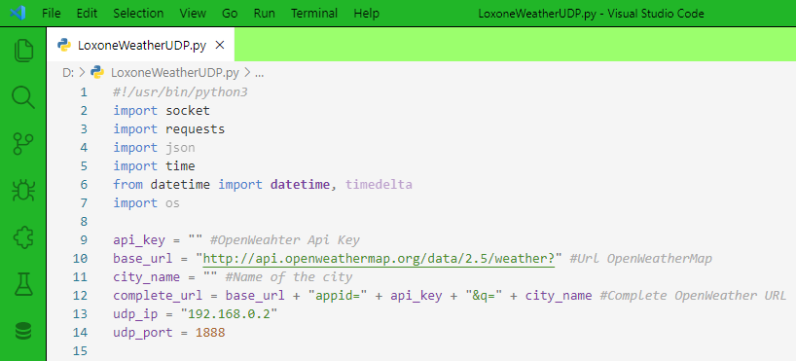Click the udp_port variable name

[x=143, y=333]
